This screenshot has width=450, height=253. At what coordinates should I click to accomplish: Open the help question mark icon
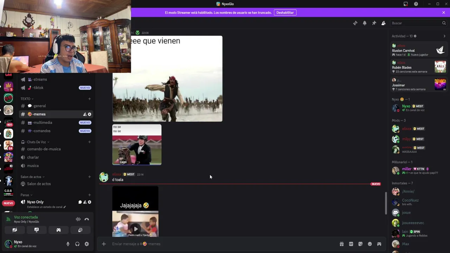coord(416,4)
